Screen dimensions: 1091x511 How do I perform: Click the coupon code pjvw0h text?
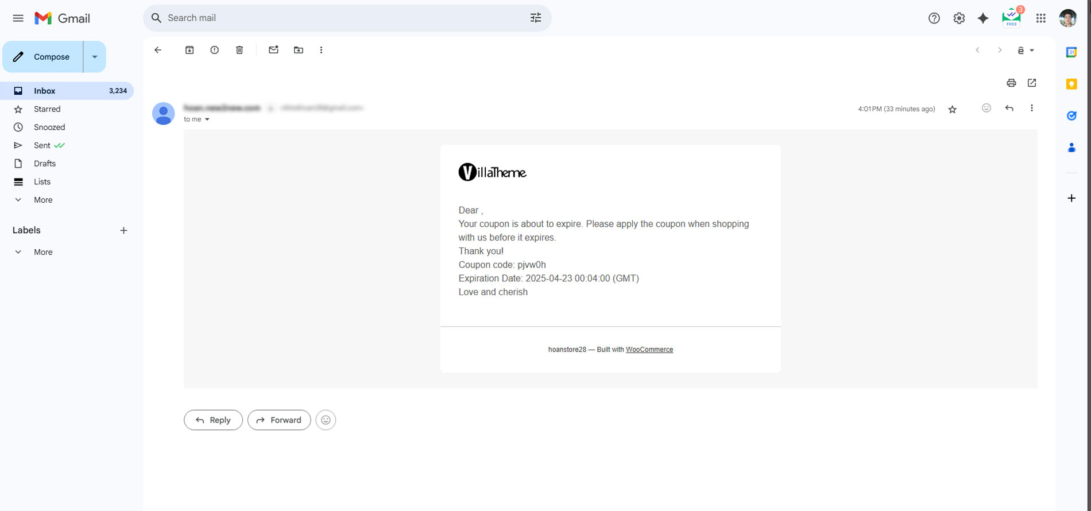click(x=532, y=265)
